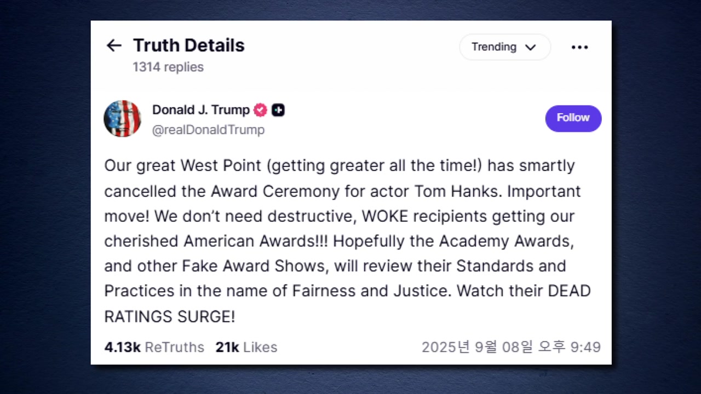This screenshot has height=394, width=701.
Task: Click the black plus badge icon
Action: pos(278,110)
